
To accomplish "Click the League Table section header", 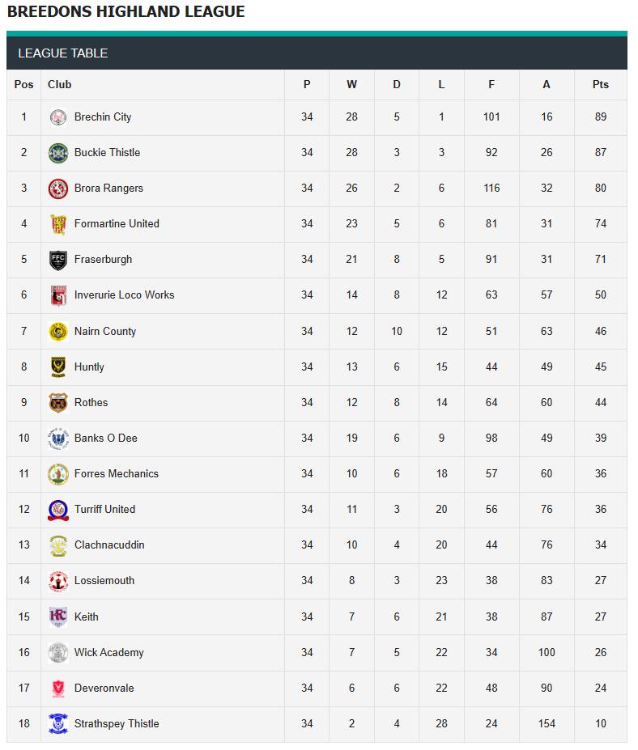I will tap(63, 53).
